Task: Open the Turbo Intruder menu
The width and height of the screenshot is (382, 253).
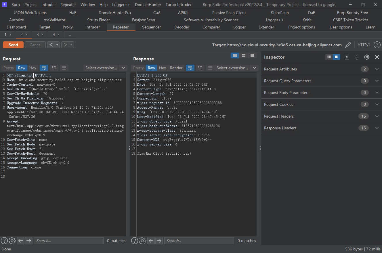Action: (179, 5)
